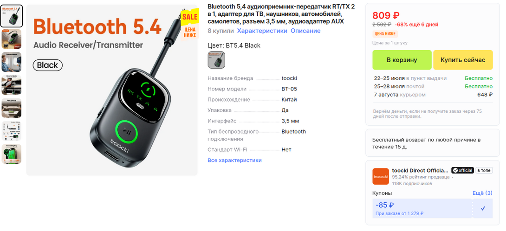Apply the -85 ₽ coupon checkmark
The image size is (506, 231).
483,208
